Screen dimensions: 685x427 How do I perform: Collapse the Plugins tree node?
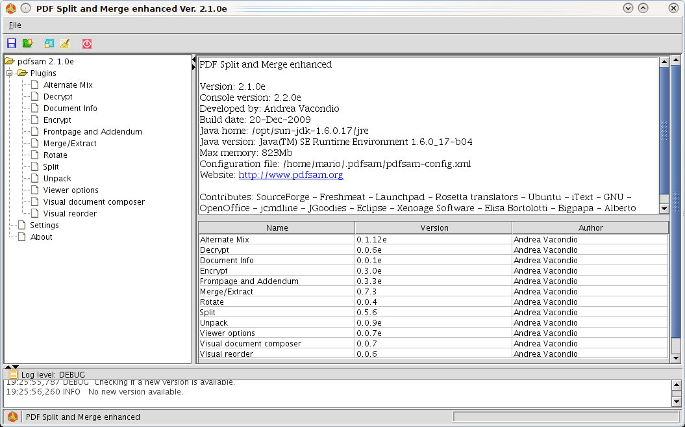click(x=9, y=73)
